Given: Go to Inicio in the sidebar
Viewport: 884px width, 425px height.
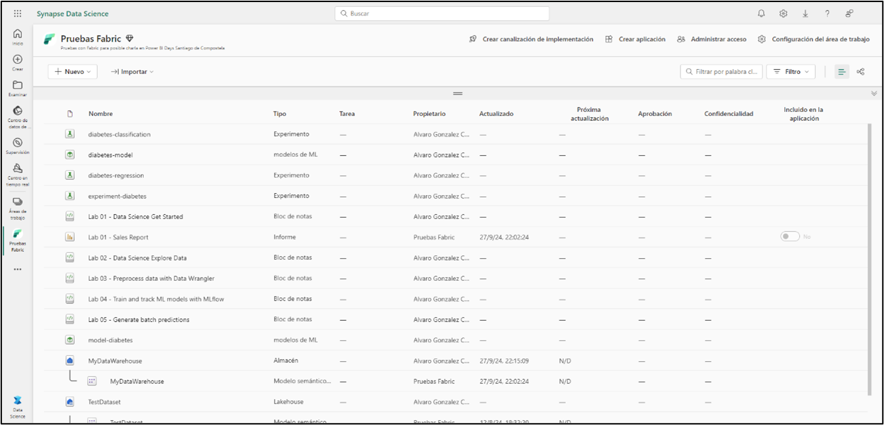Looking at the screenshot, I should 18,37.
